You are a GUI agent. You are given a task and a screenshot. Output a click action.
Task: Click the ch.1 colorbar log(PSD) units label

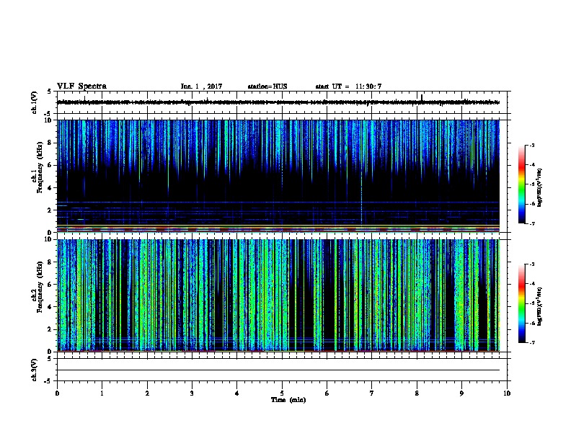coord(540,188)
